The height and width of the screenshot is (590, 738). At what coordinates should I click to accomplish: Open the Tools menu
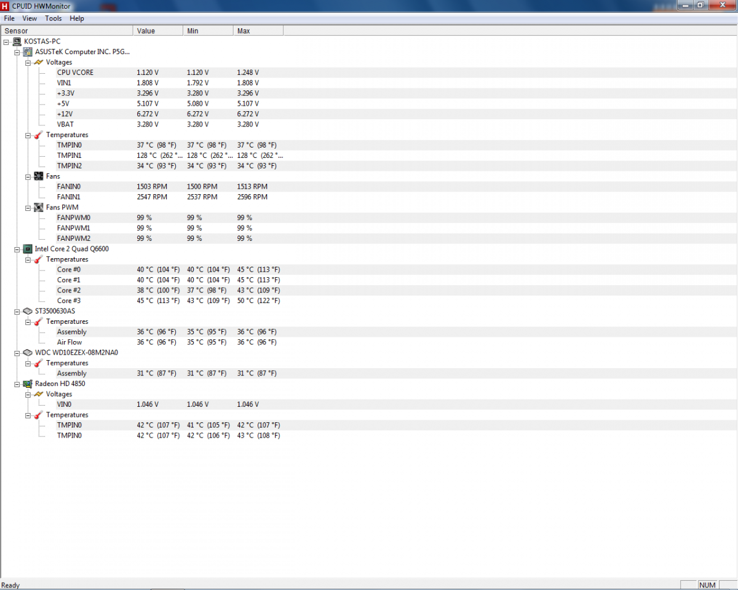(x=54, y=18)
